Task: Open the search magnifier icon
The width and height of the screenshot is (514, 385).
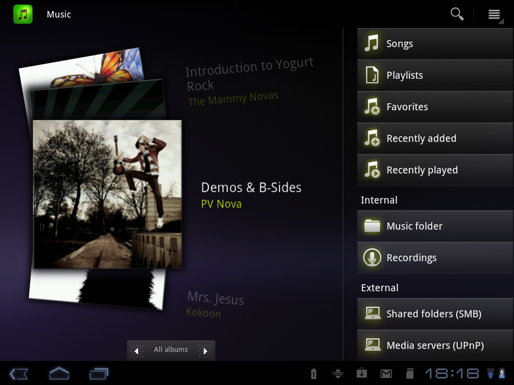Action: click(x=457, y=14)
